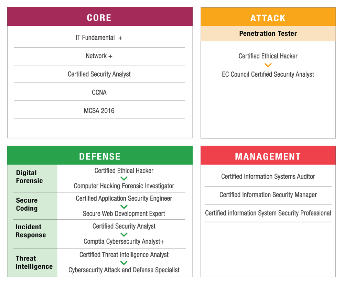The width and height of the screenshot is (344, 286).
Task: Click orange chevron below Certified Ethical Hacker
Action: tap(268, 65)
